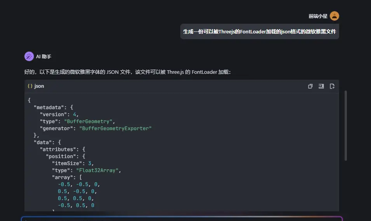Viewport: 371px width, 221px height.
Task: Click the "itemSize": 3 line
Action: pyautogui.click(x=73, y=164)
